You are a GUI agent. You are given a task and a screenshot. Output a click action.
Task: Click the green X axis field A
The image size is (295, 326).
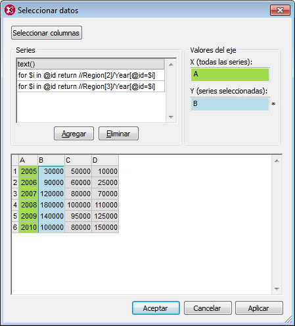tap(230, 74)
